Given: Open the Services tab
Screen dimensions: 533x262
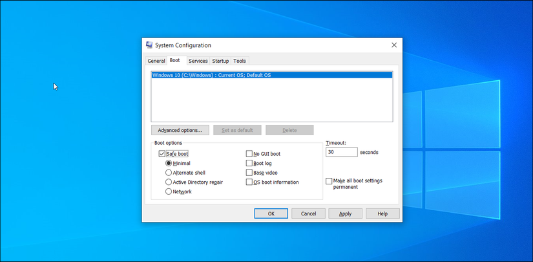Looking at the screenshot, I should pos(198,61).
